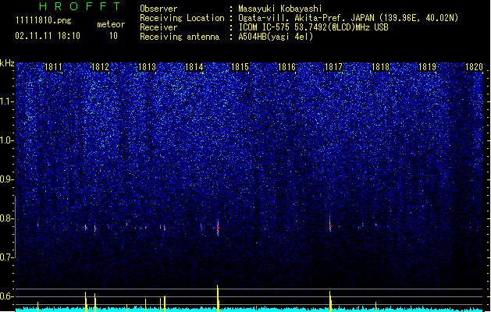Click the tallest yellow signal spike near 1815
The image size is (491, 312).
[x=218, y=297]
